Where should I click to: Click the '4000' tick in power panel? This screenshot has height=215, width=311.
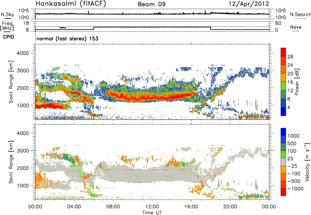(x=23, y=53)
